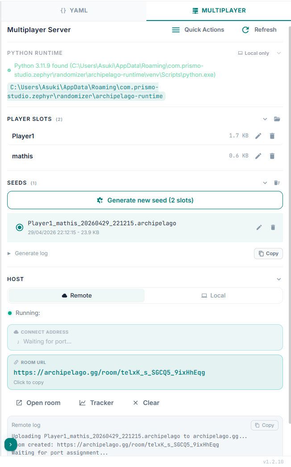Delete the mathis player slot
The height and width of the screenshot is (467, 291).
click(272, 156)
